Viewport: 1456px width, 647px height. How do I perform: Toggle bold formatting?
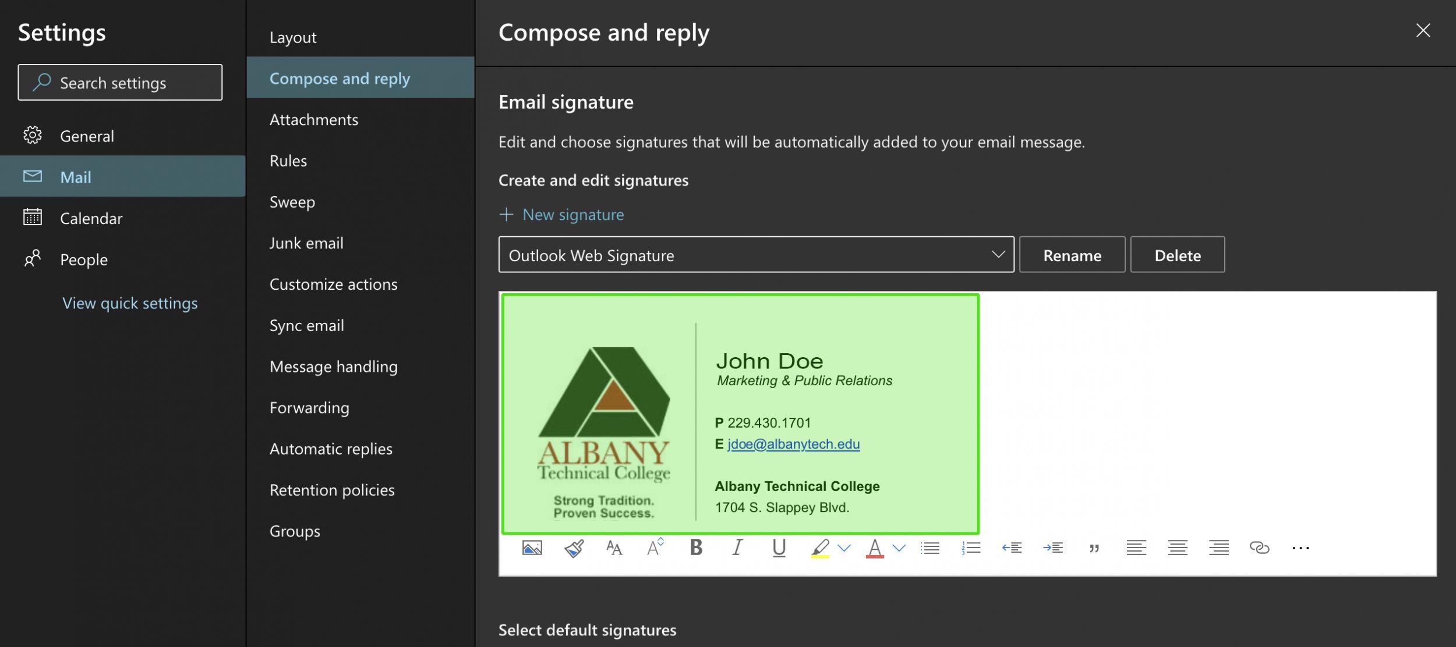pos(696,547)
